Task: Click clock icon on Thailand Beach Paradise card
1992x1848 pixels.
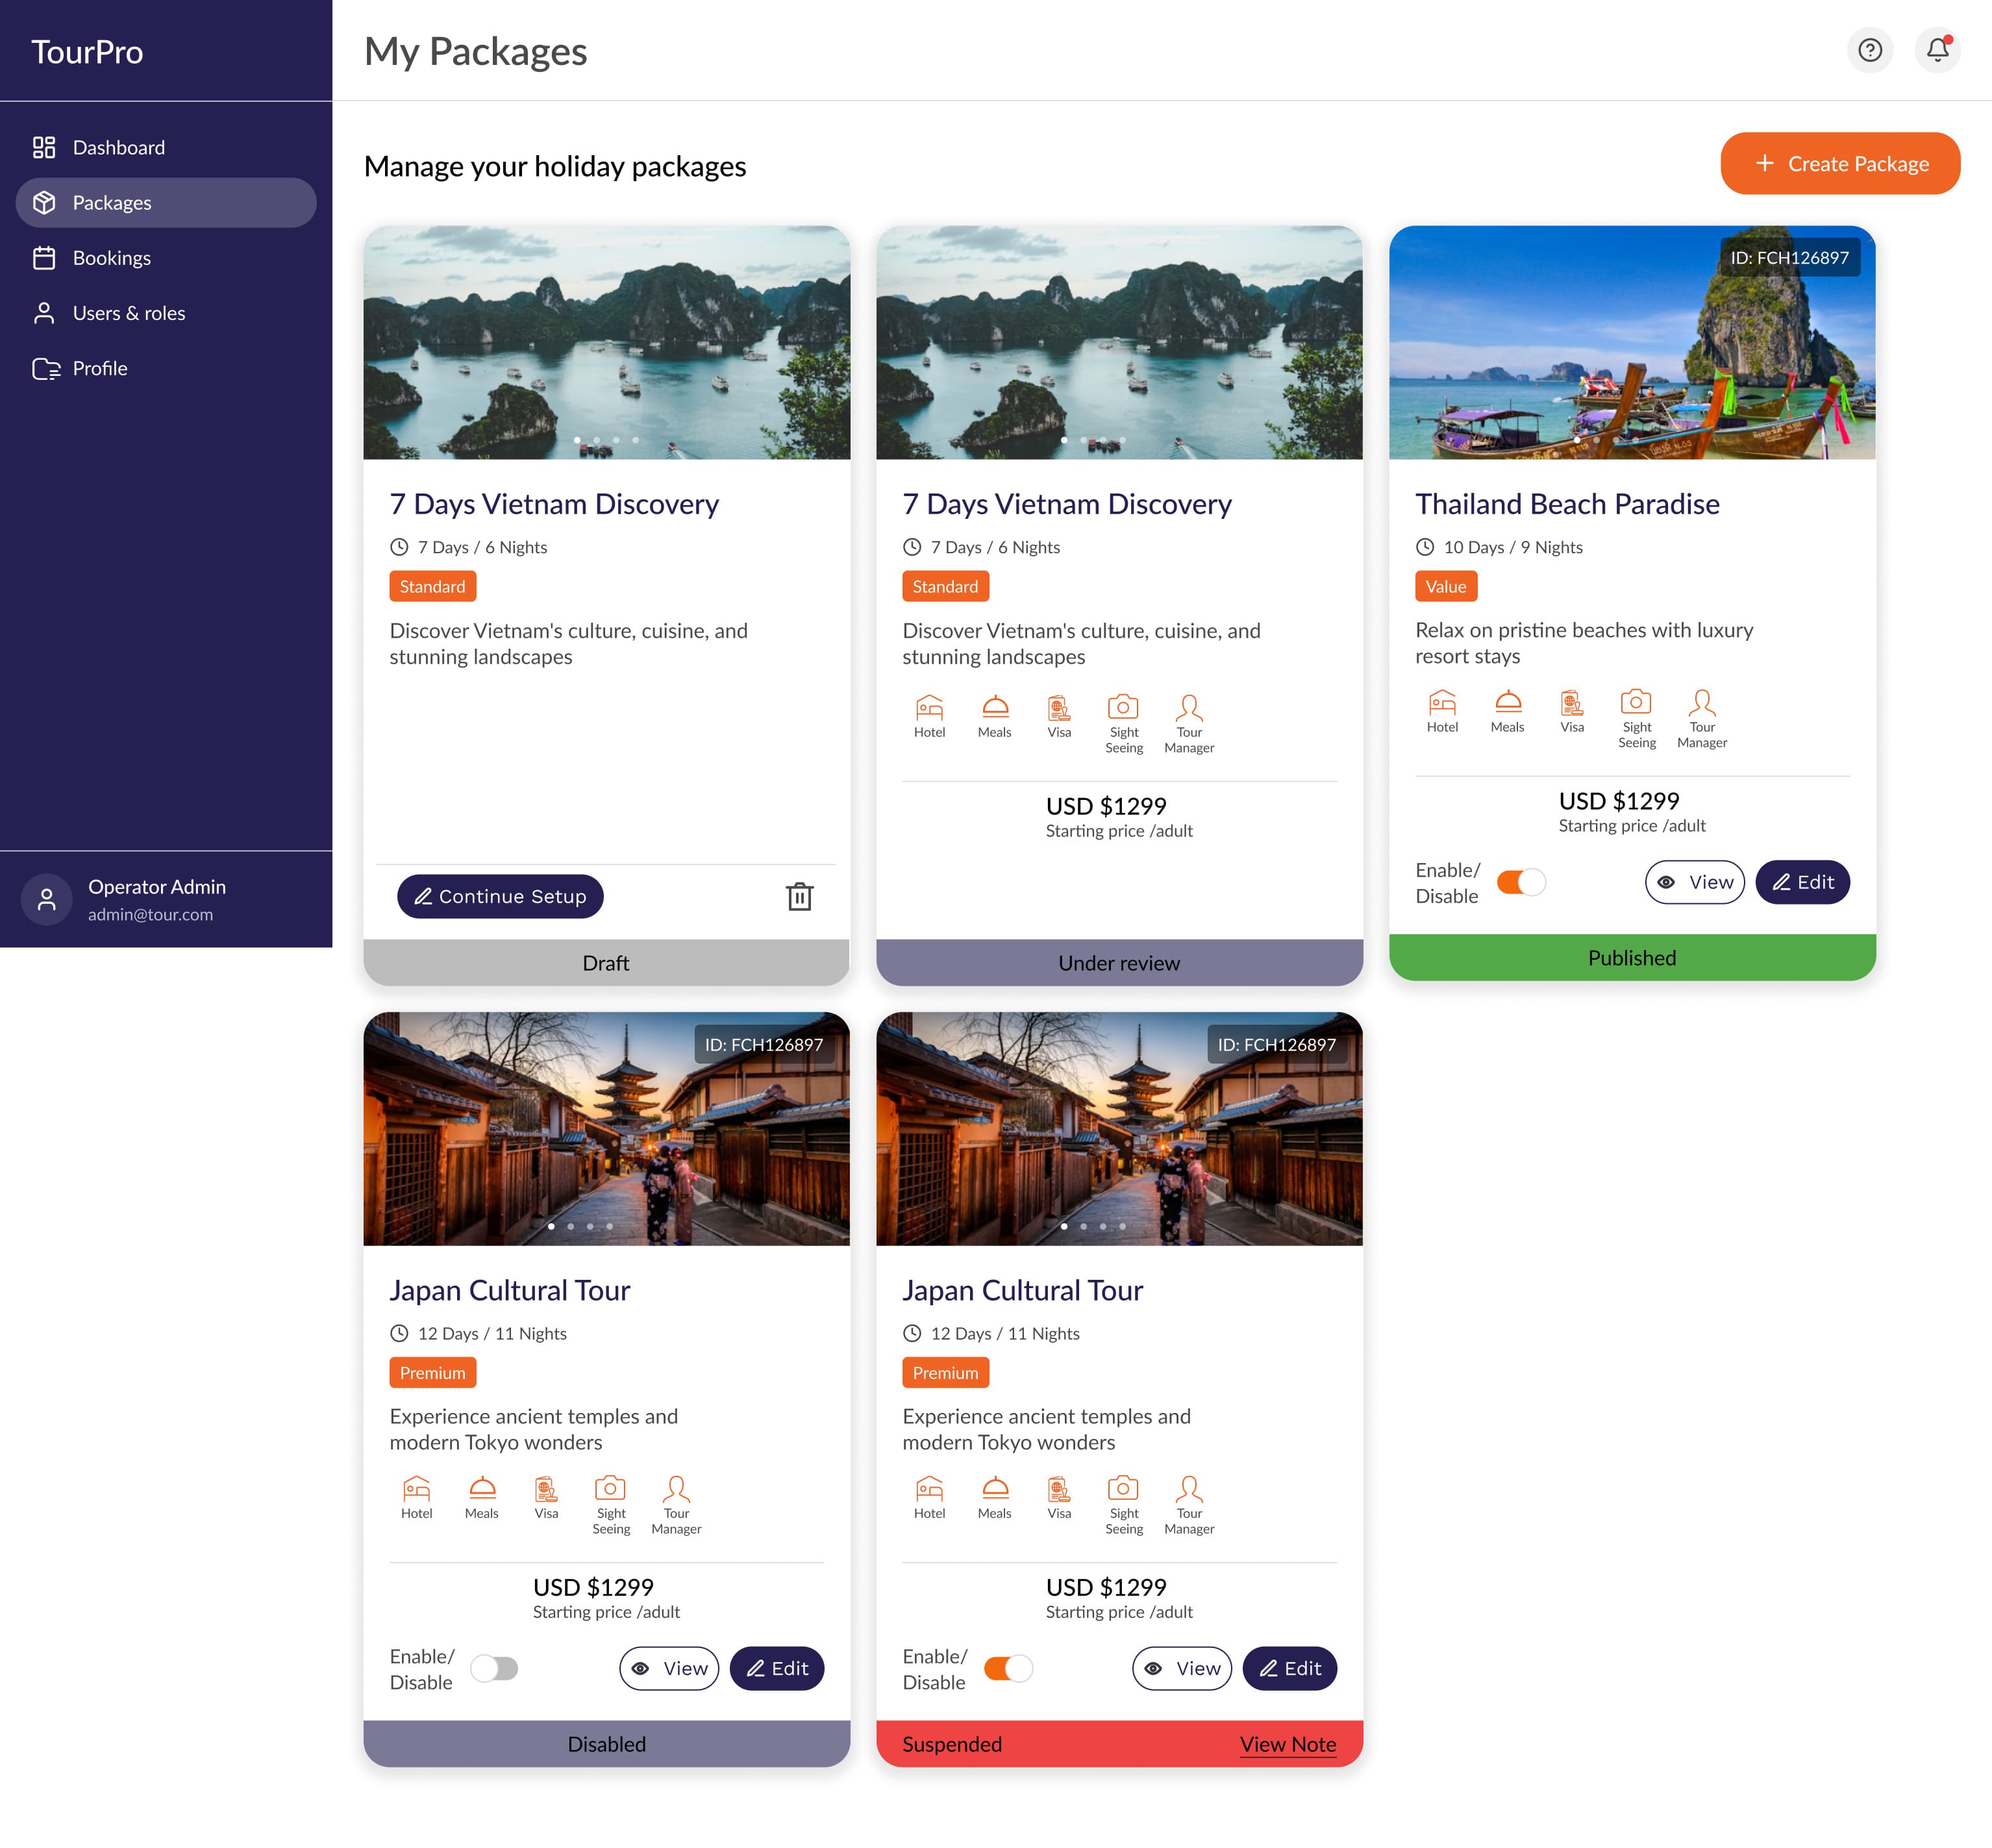Action: pyautogui.click(x=1425, y=547)
